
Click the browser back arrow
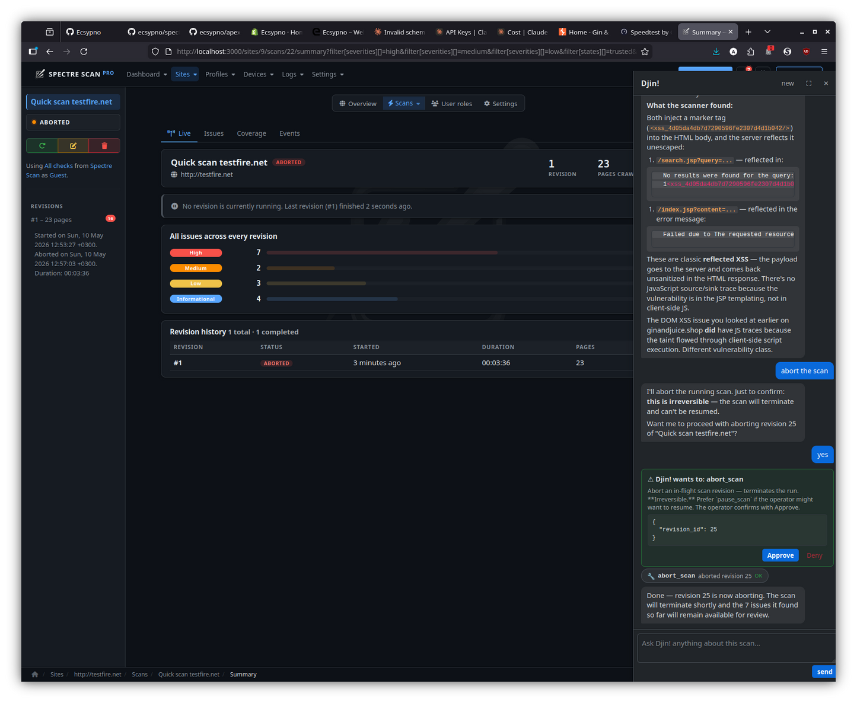[50, 52]
